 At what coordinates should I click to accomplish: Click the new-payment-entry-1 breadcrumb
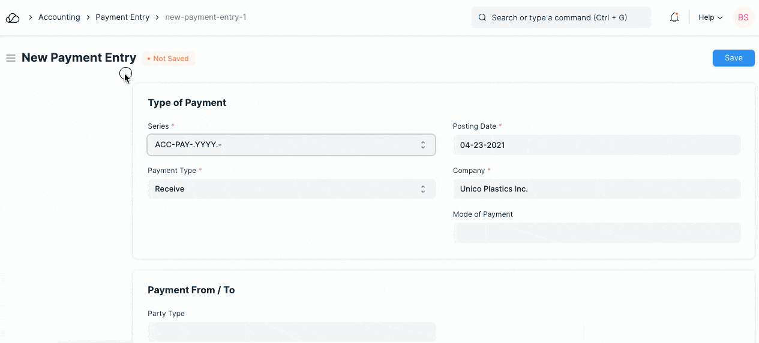pyautogui.click(x=206, y=17)
